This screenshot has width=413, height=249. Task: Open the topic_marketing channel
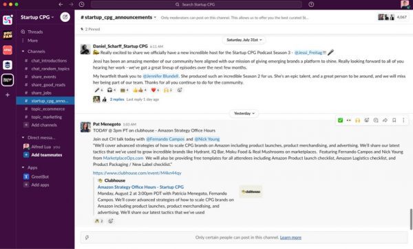(x=47, y=117)
